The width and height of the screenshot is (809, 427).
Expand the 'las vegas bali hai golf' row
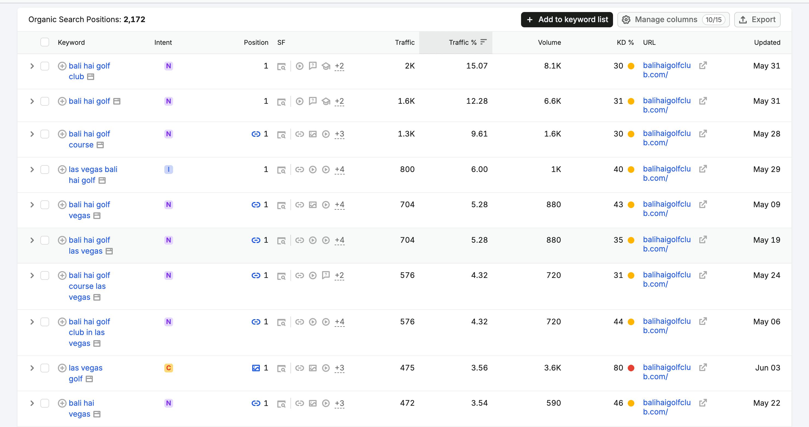[x=32, y=170]
